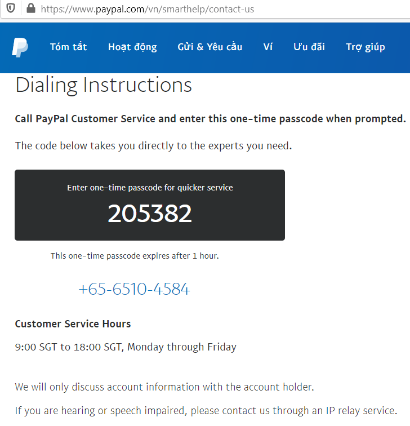Click the Dialing Instructions heading

click(x=104, y=86)
